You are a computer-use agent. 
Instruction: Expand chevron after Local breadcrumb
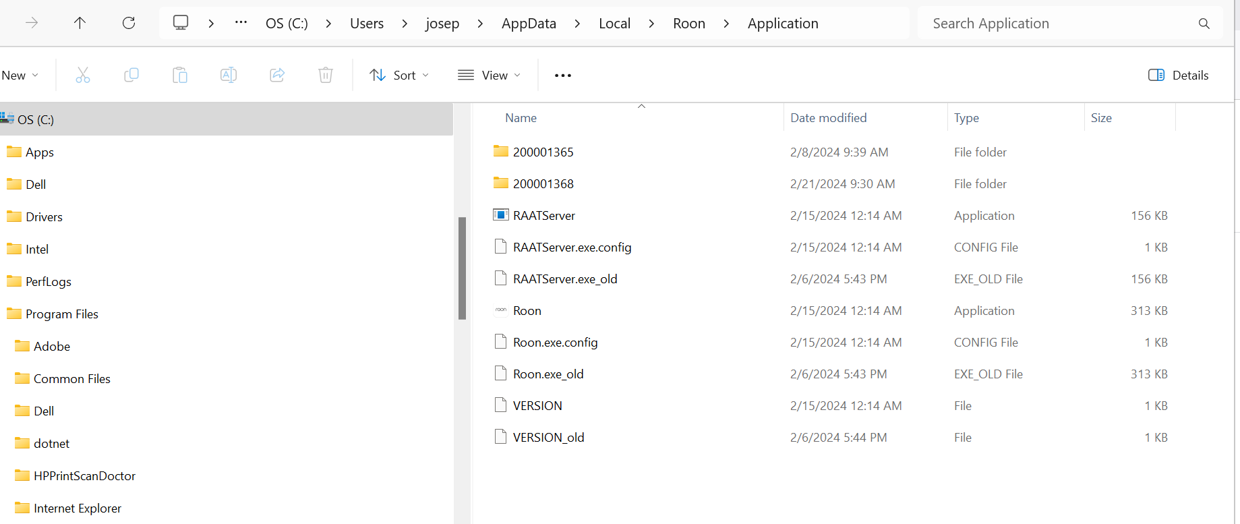coord(651,24)
